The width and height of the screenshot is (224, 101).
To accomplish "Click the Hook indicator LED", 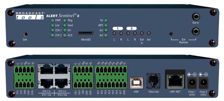I will [x=65, y=25].
